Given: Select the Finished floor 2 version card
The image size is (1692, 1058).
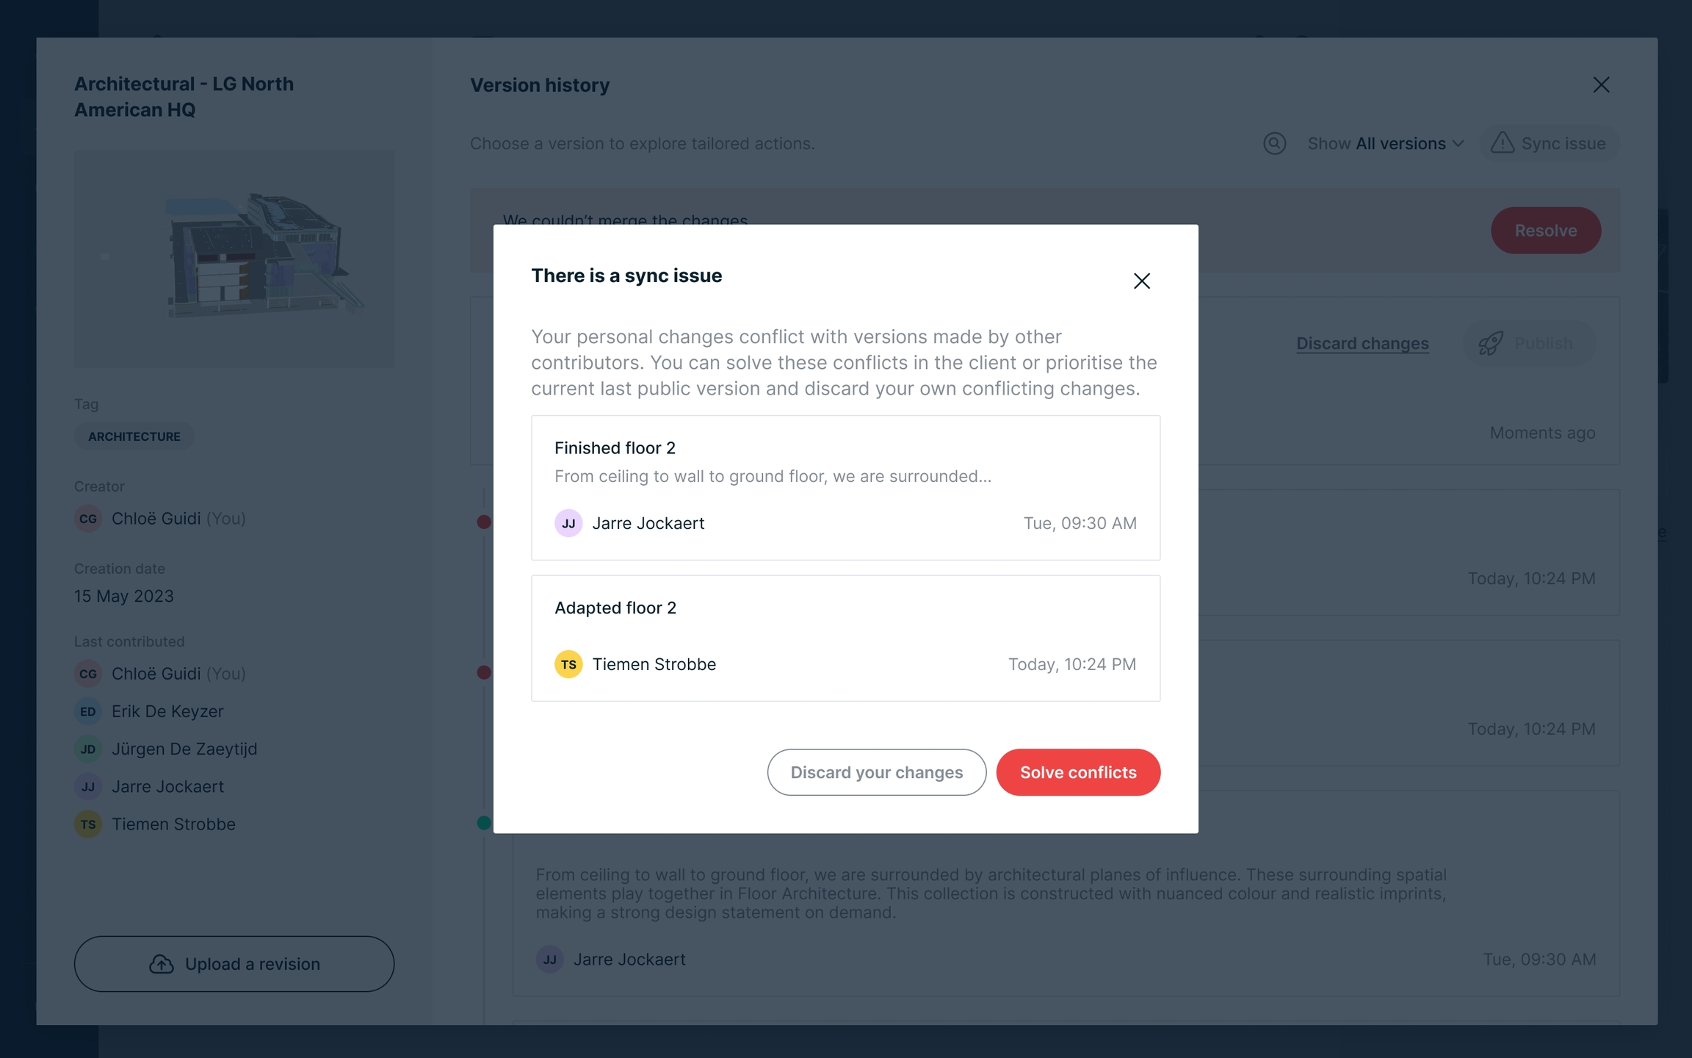Looking at the screenshot, I should pos(845,487).
